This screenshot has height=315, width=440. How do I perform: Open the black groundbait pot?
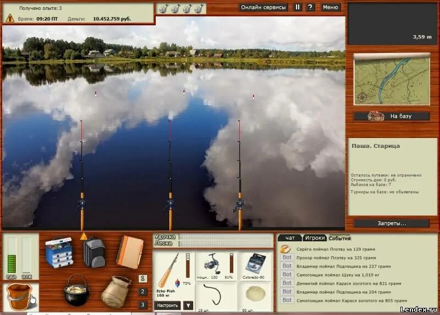click(x=76, y=290)
